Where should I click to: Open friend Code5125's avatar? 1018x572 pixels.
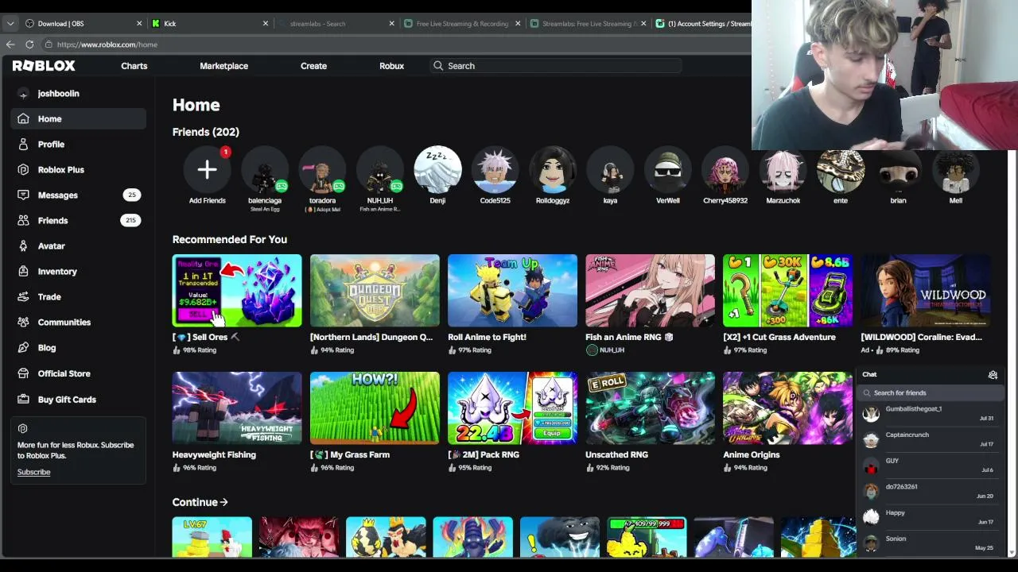(495, 169)
